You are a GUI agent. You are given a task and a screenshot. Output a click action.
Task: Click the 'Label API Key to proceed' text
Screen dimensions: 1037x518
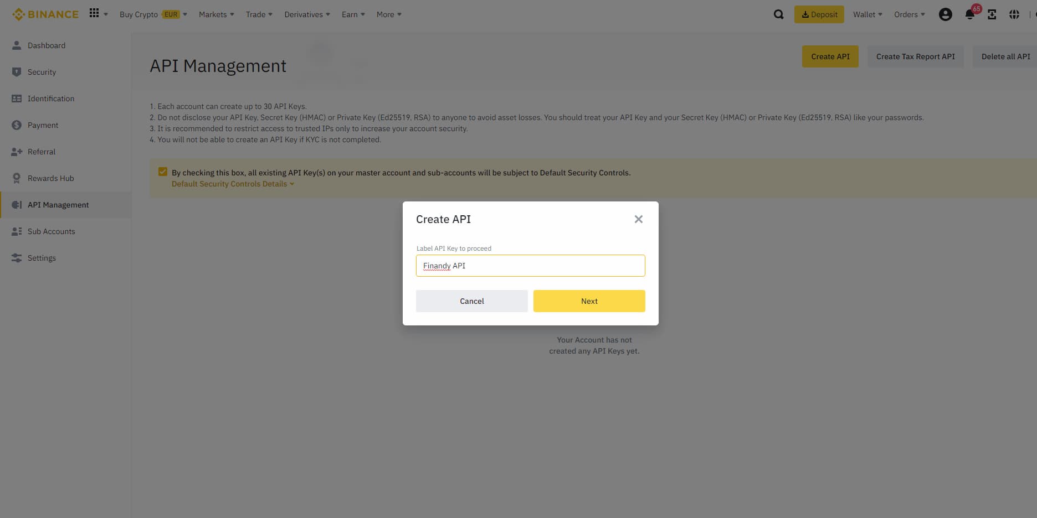pos(454,248)
